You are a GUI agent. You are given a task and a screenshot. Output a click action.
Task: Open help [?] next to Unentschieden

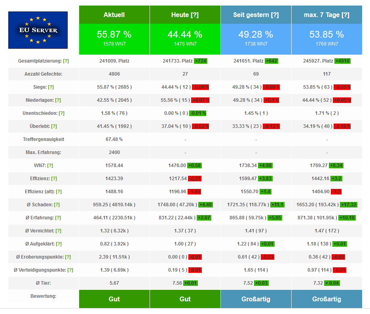[x=61, y=113]
